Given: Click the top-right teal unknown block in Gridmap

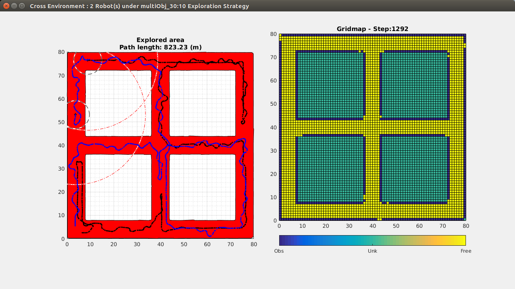Looking at the screenshot, I should click(414, 85).
